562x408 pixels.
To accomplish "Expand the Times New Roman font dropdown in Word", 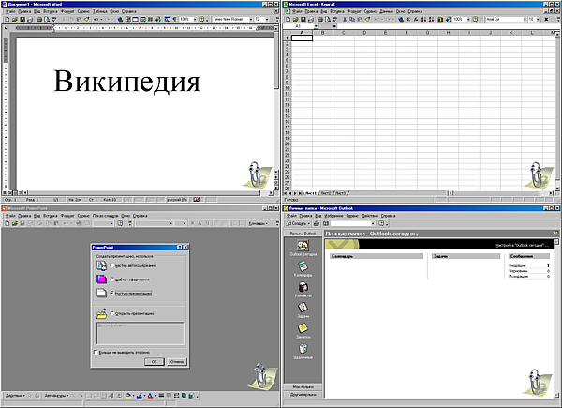I will (250, 18).
